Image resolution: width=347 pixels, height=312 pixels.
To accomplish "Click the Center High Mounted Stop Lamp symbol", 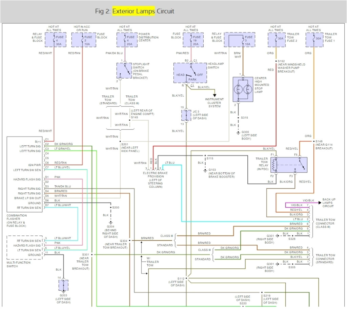I will [243, 90].
